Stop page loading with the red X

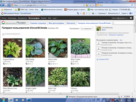point(94,5)
